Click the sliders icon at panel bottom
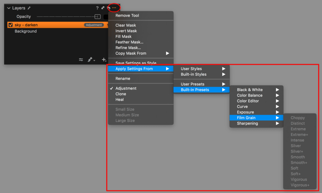Screen dimensions: 322x193 click(x=81, y=60)
